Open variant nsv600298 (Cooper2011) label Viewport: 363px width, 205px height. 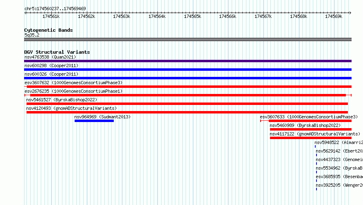[51, 65]
